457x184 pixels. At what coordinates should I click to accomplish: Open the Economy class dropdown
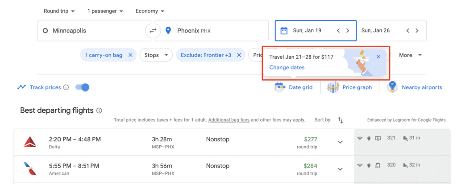coord(150,11)
